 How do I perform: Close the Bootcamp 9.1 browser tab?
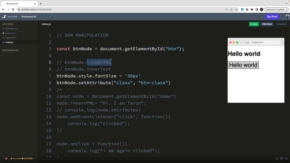(x=35, y=4)
